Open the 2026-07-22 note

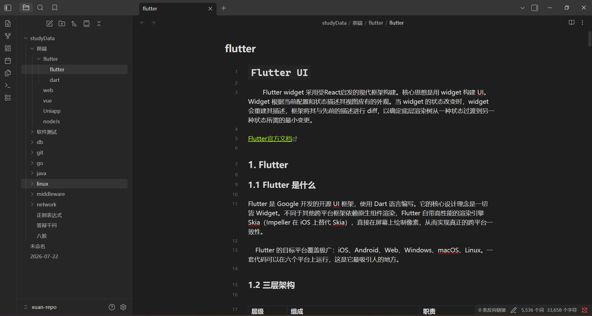pyautogui.click(x=74, y=256)
